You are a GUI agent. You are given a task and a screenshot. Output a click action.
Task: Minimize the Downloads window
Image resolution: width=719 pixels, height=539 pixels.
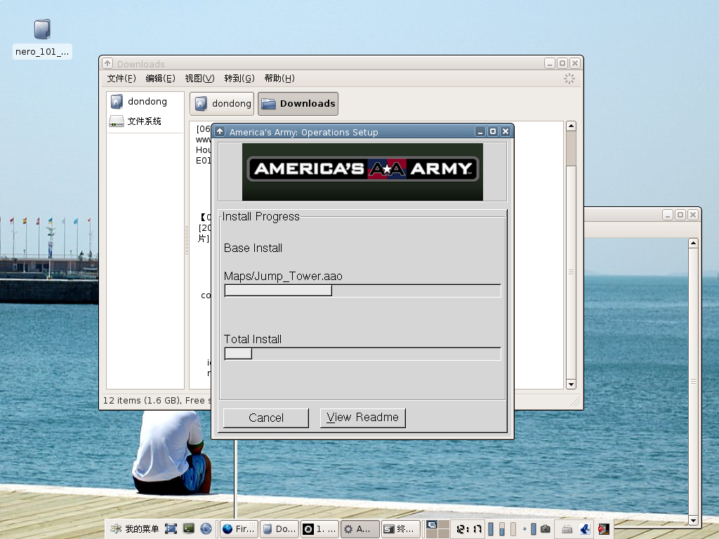click(x=550, y=63)
